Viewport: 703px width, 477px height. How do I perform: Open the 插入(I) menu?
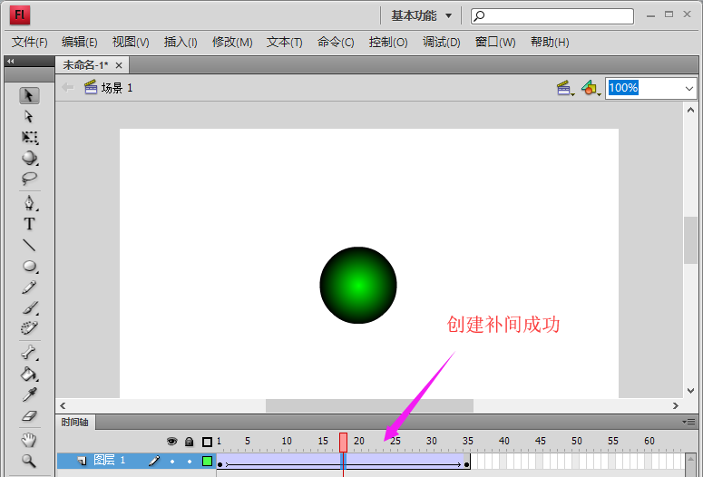181,42
